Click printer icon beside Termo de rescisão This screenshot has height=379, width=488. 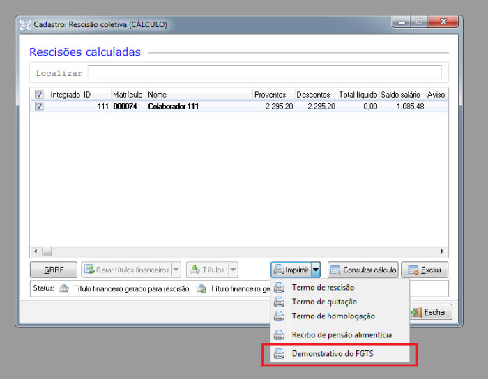[279, 288]
